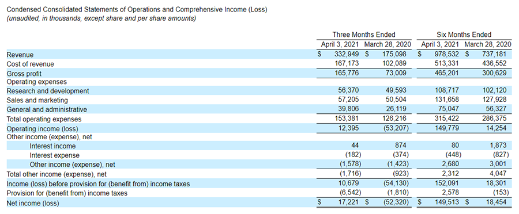Click the "Six Months Ended" column header
519x214 pixels.
pyautogui.click(x=464, y=35)
